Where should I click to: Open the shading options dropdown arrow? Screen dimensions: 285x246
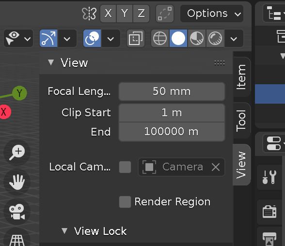click(x=234, y=38)
